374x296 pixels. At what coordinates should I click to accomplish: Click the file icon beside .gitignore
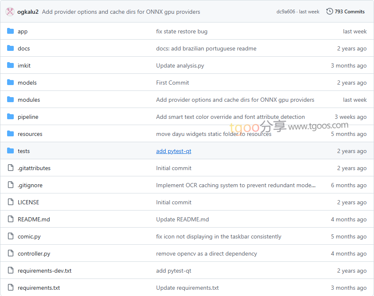point(10,185)
